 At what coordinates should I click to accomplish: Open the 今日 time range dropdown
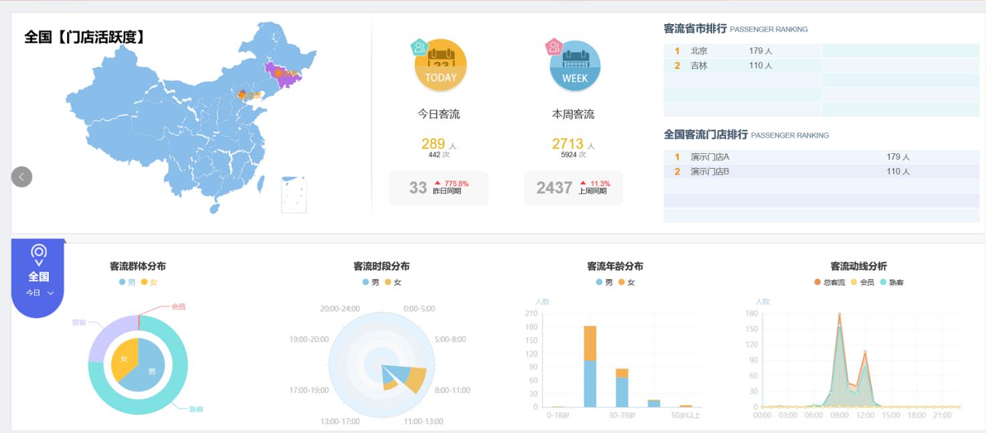pos(40,293)
